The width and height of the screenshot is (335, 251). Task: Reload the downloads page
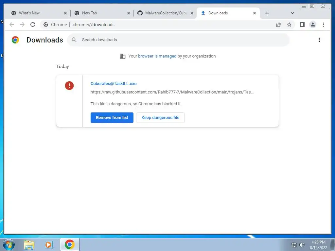point(33,25)
